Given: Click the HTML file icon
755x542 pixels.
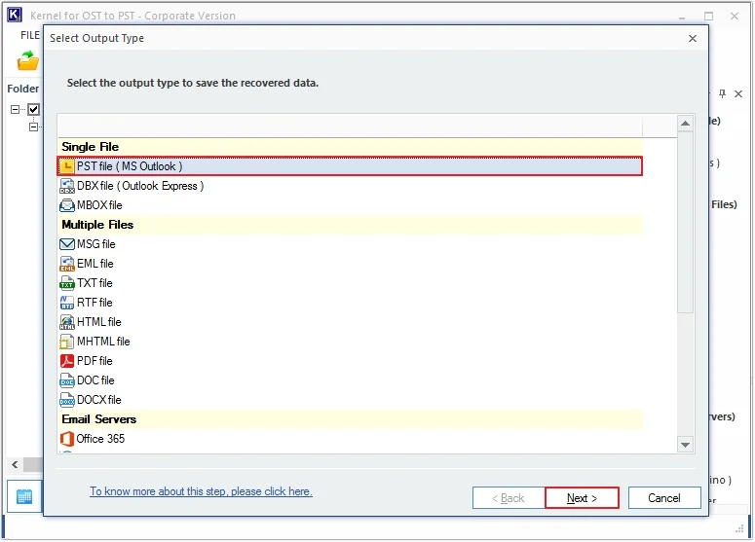Looking at the screenshot, I should click(67, 322).
